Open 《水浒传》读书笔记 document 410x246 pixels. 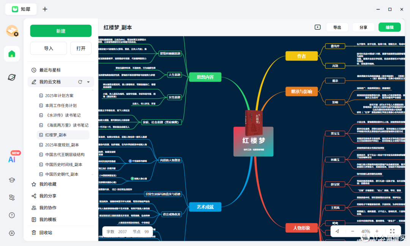(63, 115)
